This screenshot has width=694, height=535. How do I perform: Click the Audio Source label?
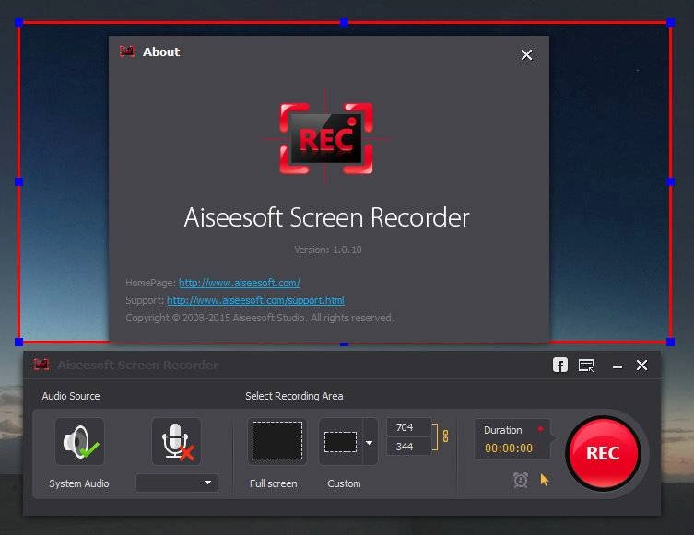click(71, 396)
